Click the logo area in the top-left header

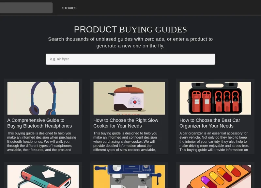pyautogui.click(x=26, y=8)
